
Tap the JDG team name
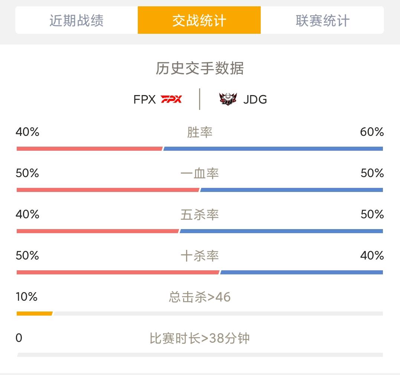click(255, 100)
